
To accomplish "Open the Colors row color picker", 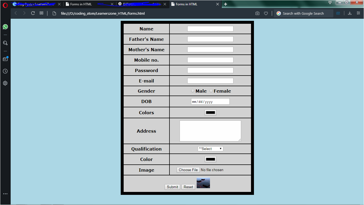I will (210, 113).
